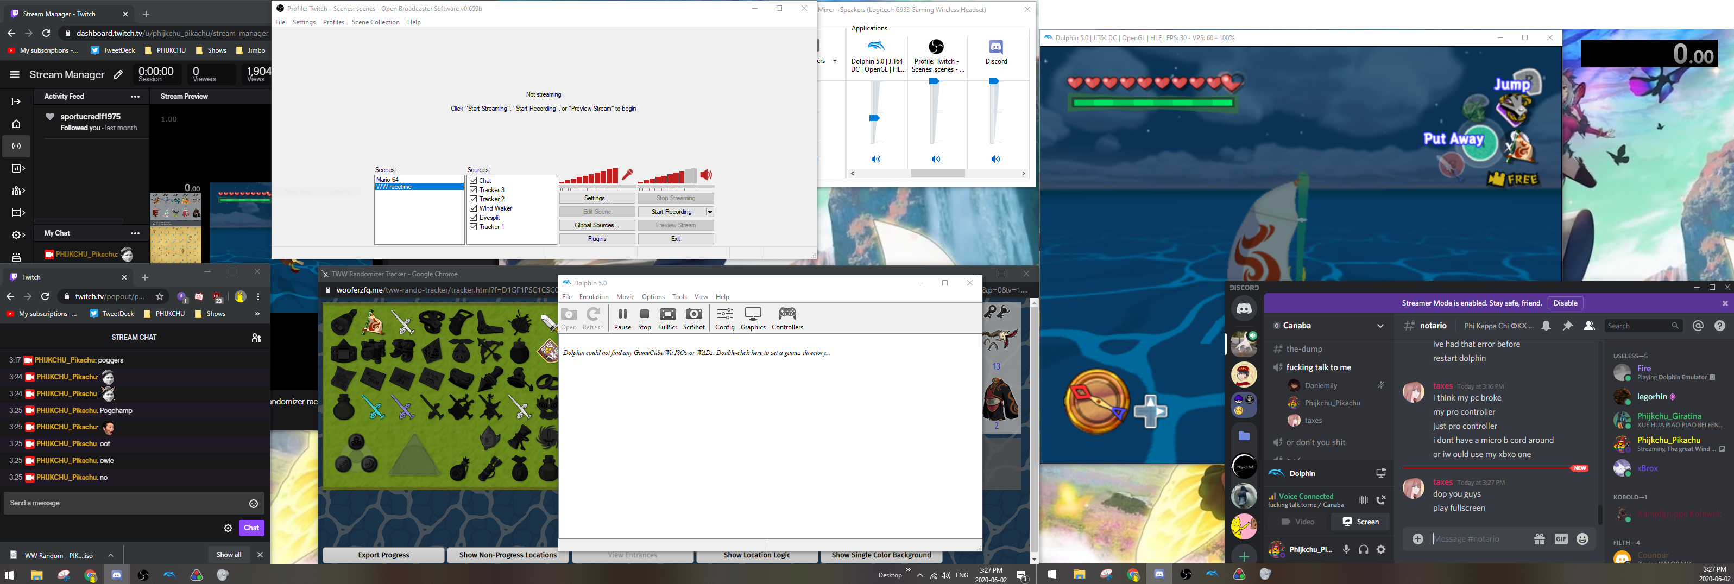Pause emulation in the Dolphin 5.0 toolbar
The height and width of the screenshot is (584, 1734).
(623, 319)
